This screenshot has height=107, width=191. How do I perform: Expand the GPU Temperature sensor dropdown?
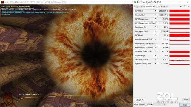[155, 19]
